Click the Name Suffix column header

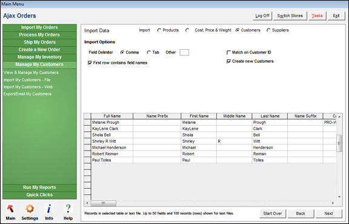tap(305, 116)
